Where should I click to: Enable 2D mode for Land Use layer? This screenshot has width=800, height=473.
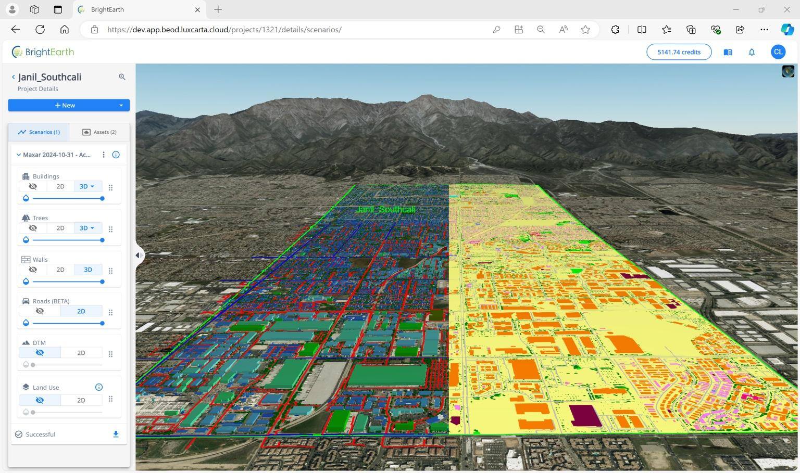click(81, 400)
